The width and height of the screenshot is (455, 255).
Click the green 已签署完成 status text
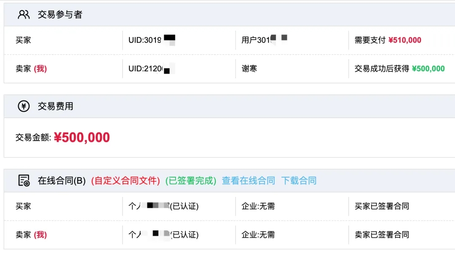[191, 181]
